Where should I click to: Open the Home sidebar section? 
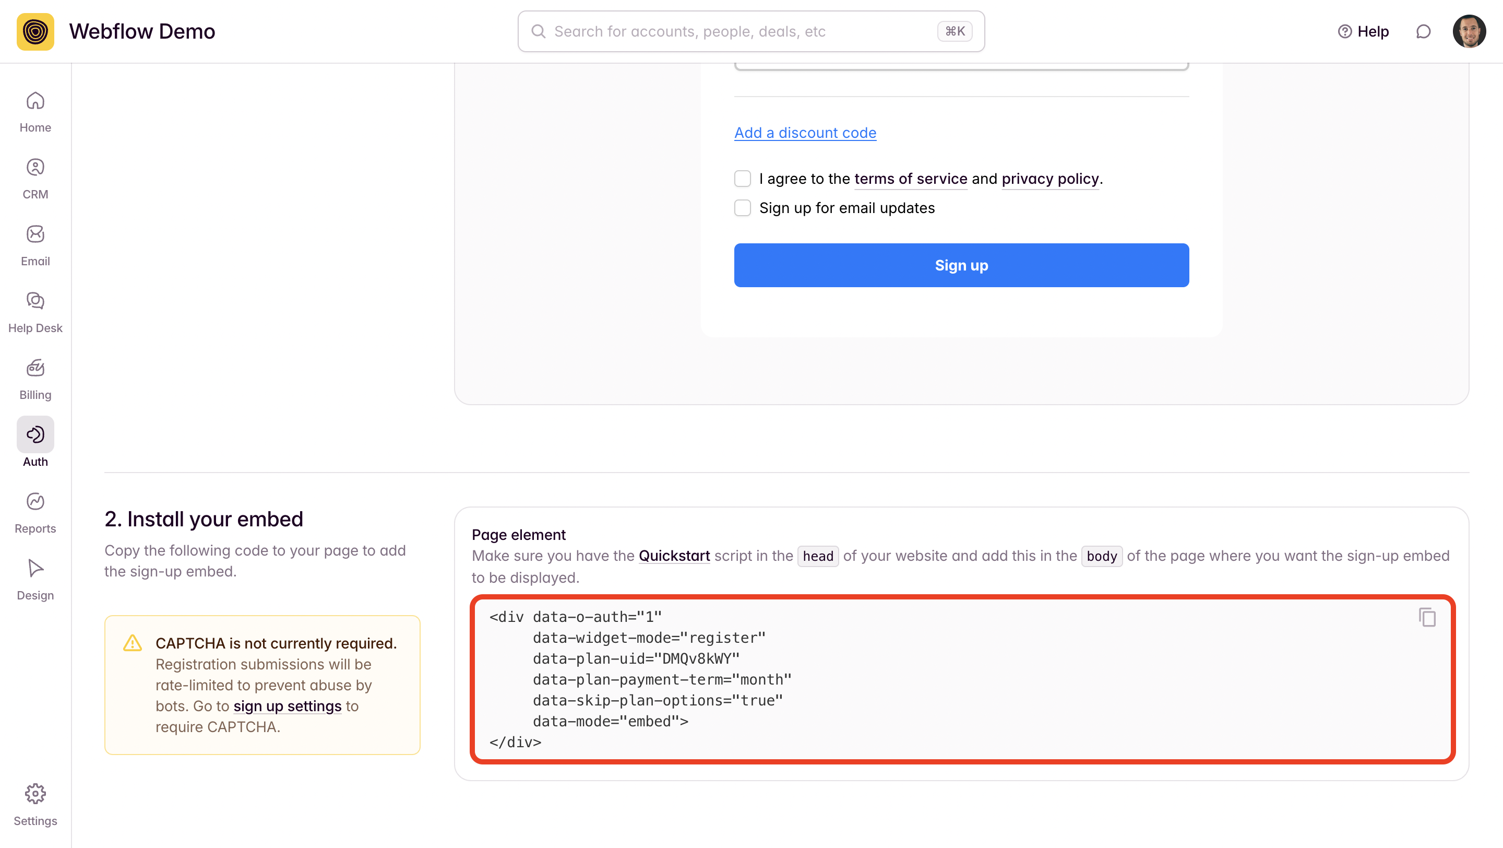[35, 111]
